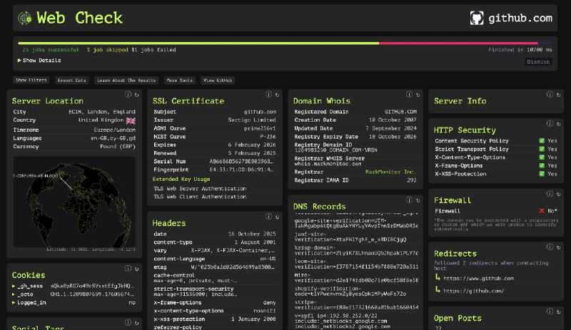Open info icon on Server Location card

click(128, 95)
